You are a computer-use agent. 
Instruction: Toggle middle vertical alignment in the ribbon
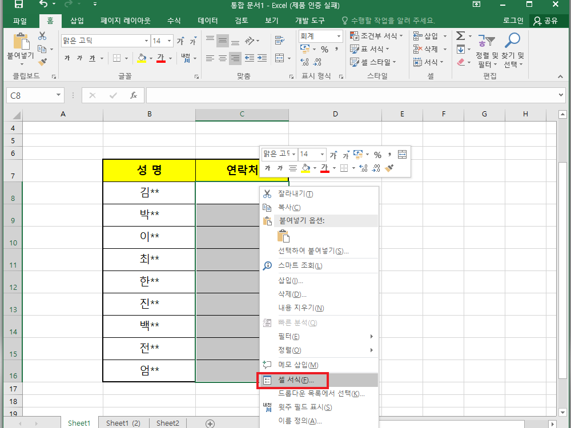223,41
